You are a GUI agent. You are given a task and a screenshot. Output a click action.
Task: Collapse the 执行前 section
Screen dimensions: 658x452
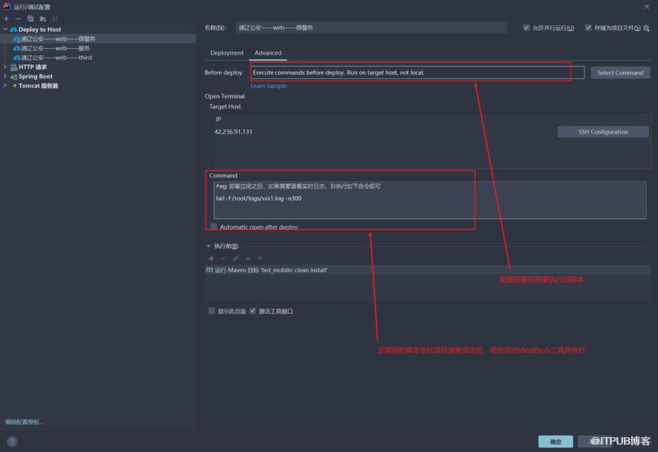tap(208, 246)
